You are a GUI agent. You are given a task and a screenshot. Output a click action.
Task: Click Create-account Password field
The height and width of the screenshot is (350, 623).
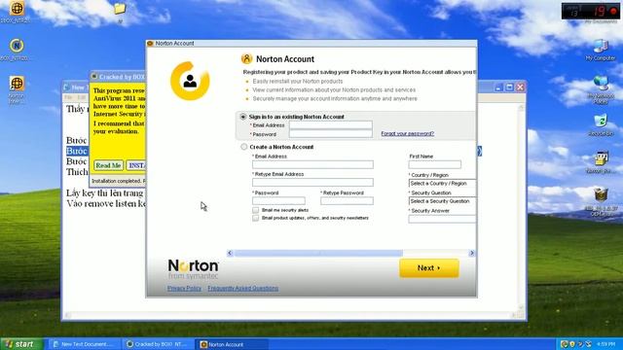point(278,201)
